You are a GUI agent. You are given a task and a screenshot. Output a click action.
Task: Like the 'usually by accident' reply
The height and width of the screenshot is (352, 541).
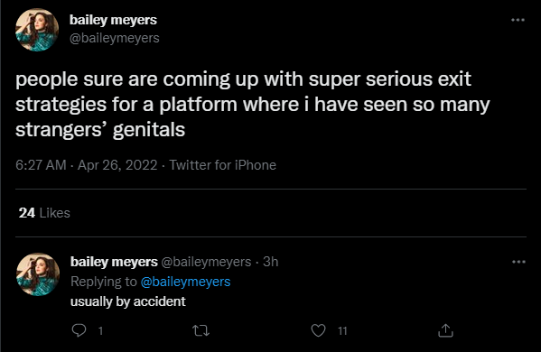tap(318, 330)
